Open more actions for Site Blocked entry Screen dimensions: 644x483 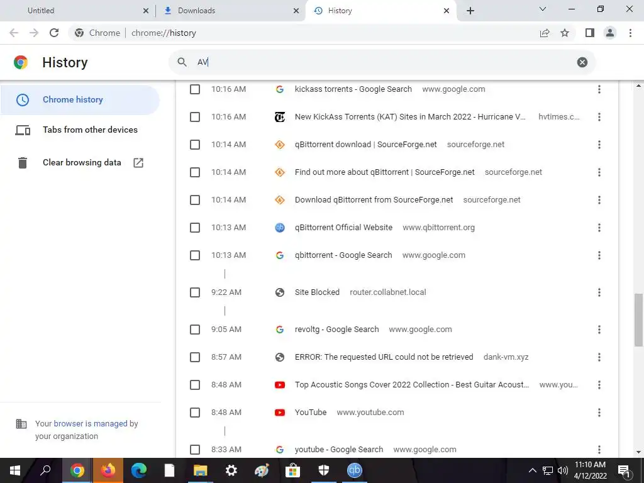[x=599, y=292]
